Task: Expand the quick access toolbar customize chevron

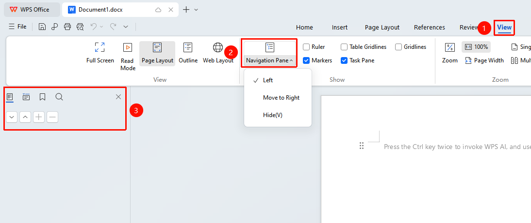Action: (126, 27)
